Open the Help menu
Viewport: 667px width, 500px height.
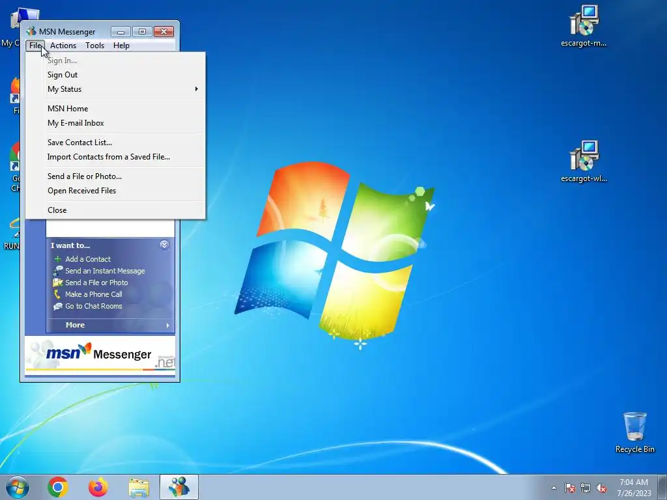(x=121, y=46)
